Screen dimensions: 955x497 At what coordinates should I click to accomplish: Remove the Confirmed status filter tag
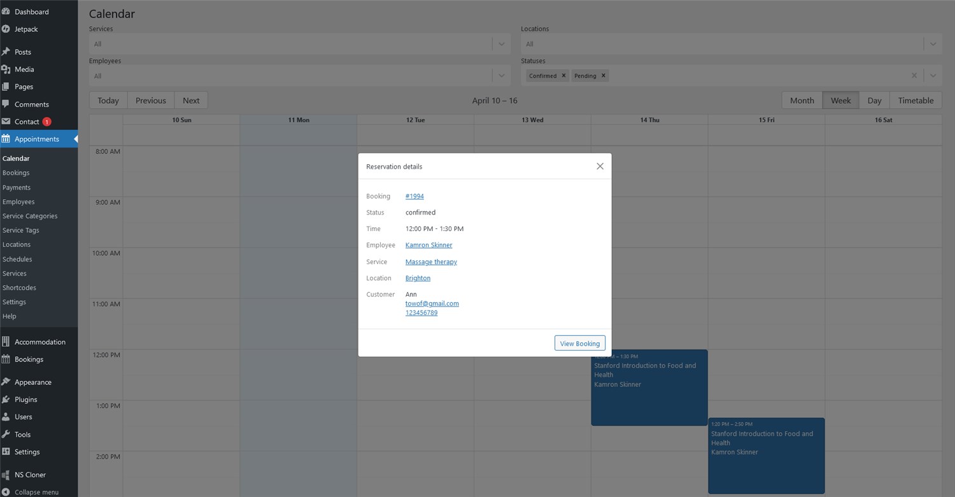(x=563, y=76)
